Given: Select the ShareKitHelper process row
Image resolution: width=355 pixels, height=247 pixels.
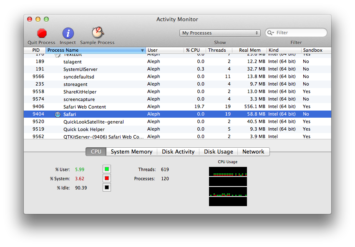Looking at the screenshot, I should (x=178, y=91).
